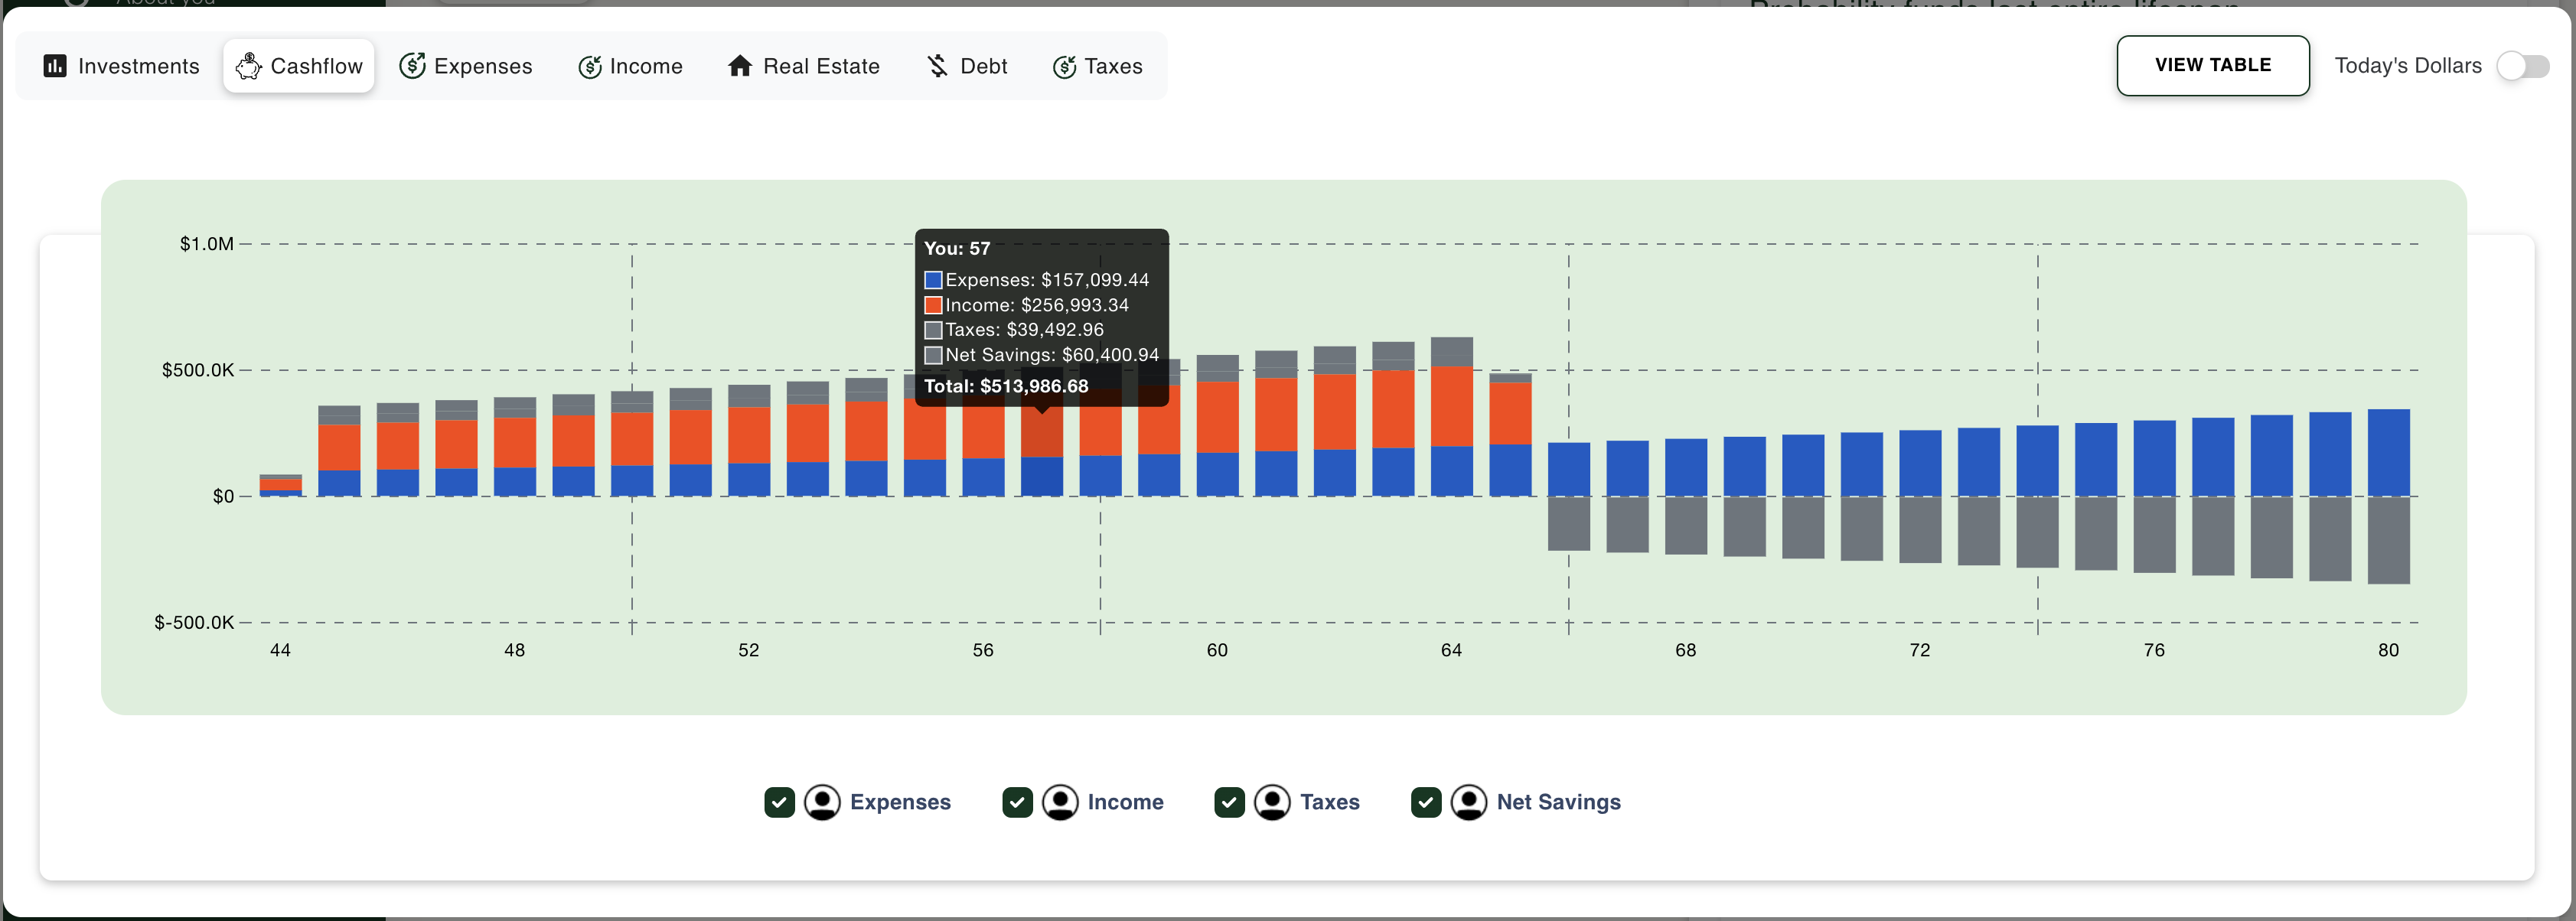This screenshot has width=2576, height=921.
Task: Click the Expenses dollar icon
Action: tap(412, 66)
